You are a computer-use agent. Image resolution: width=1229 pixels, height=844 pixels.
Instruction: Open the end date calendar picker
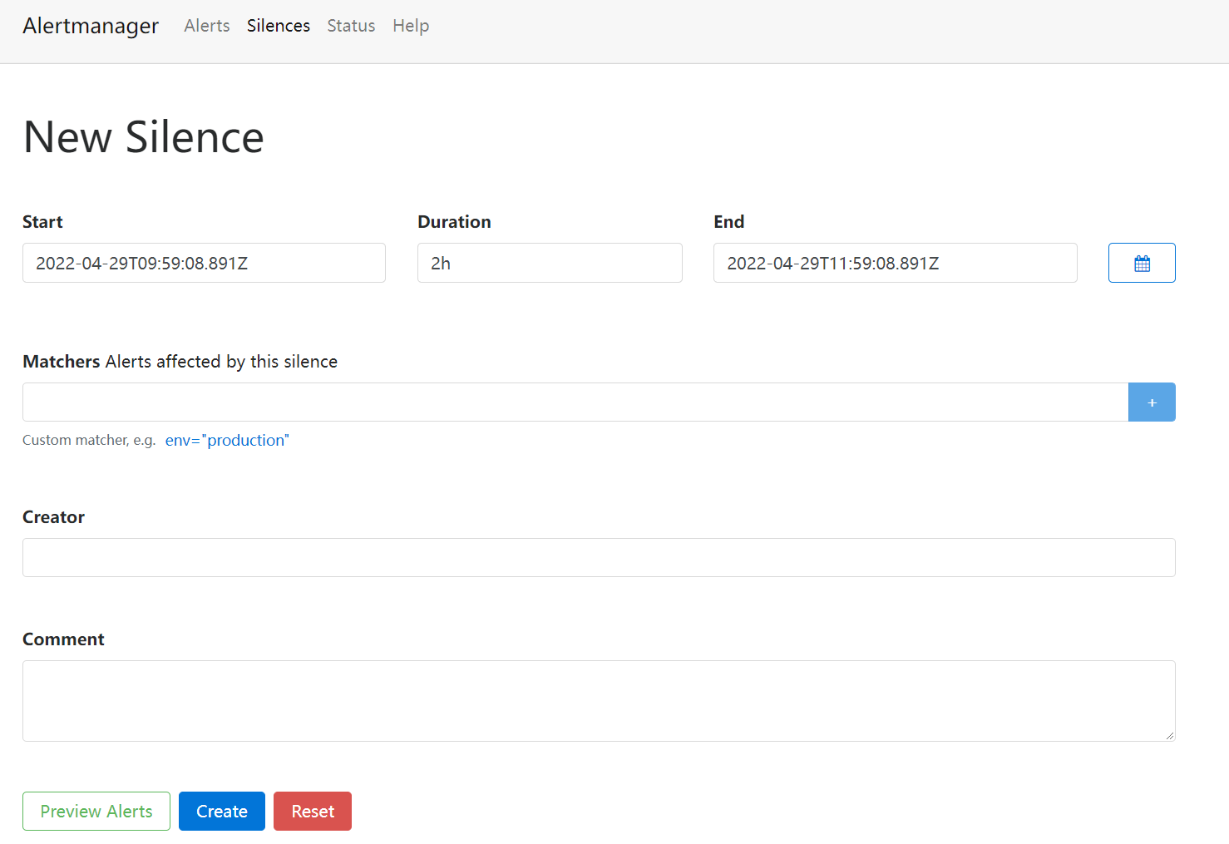point(1141,262)
